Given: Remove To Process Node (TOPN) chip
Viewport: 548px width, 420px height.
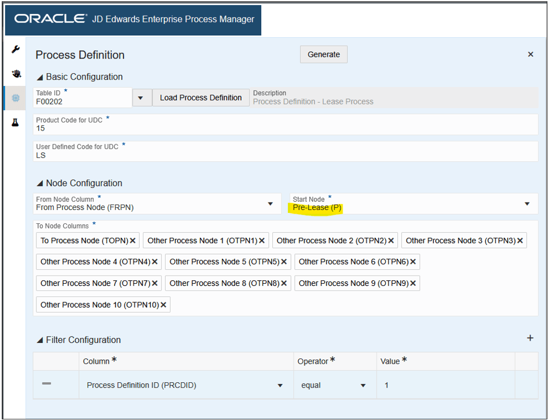Looking at the screenshot, I should 133,240.
